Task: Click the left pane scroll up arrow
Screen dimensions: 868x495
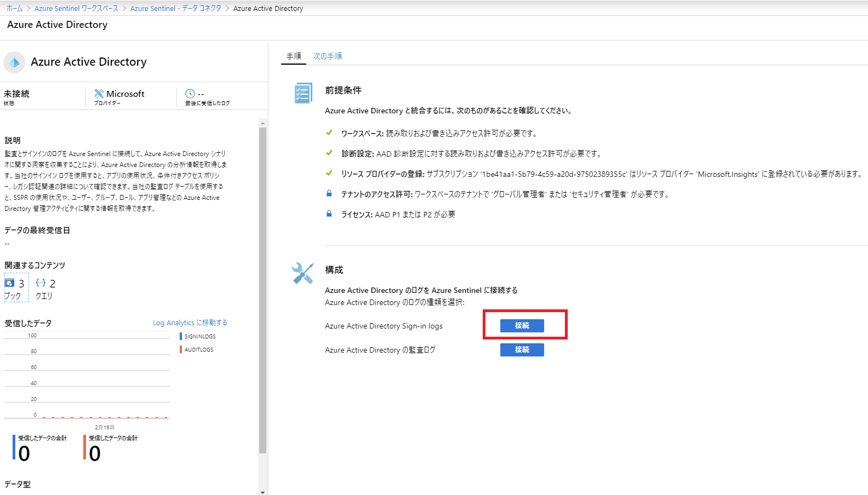Action: [262, 123]
